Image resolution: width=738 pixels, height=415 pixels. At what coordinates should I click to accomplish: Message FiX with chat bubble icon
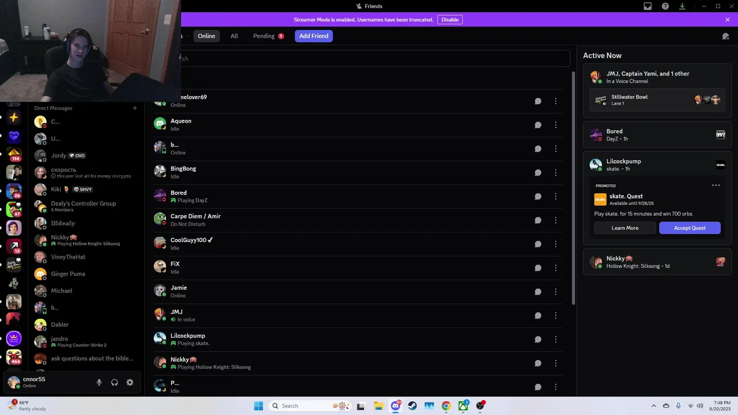(x=538, y=268)
